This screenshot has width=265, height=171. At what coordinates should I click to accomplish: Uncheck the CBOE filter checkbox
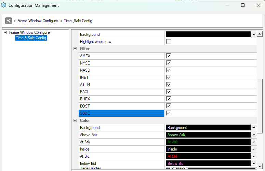[169, 113]
